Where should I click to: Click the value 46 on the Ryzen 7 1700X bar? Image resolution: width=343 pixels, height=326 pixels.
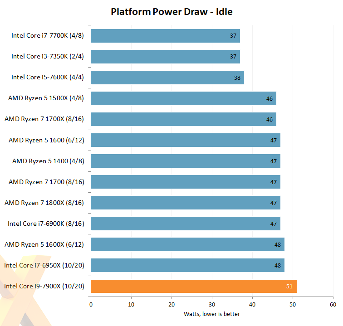tap(269, 120)
